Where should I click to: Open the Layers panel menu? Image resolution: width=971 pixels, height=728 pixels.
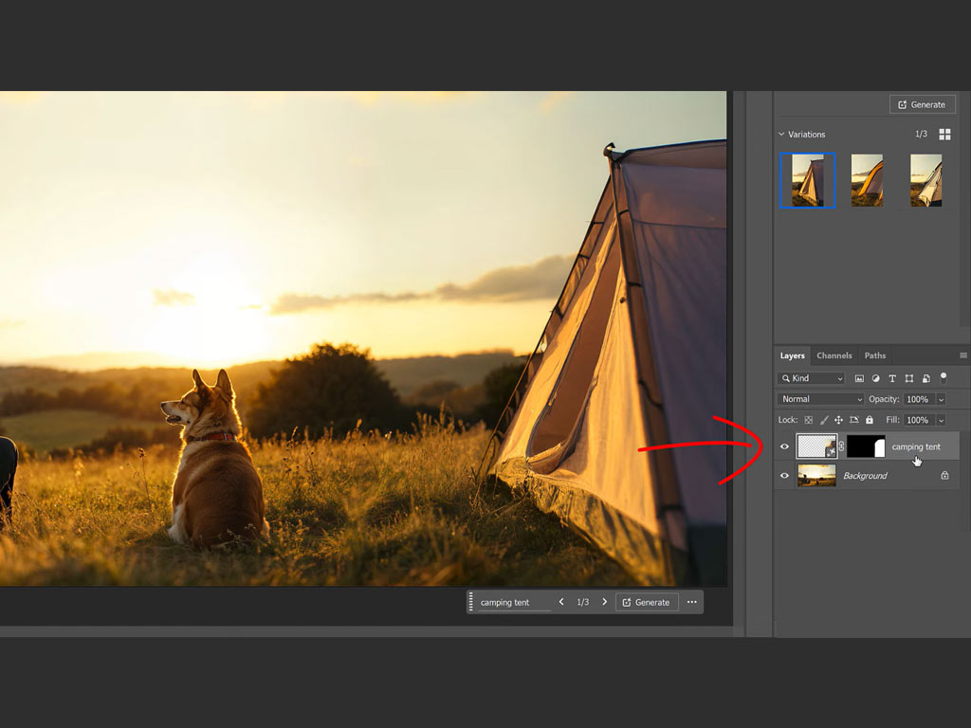963,355
